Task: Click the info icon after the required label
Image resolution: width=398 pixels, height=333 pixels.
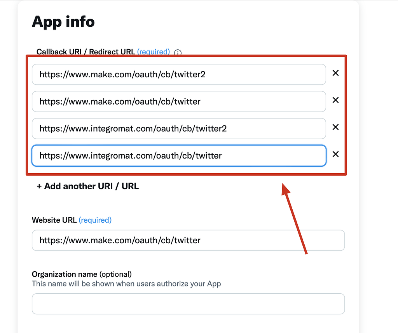Action: [178, 52]
